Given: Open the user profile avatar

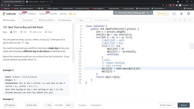Looking at the screenshot, I should [x=189, y=14].
